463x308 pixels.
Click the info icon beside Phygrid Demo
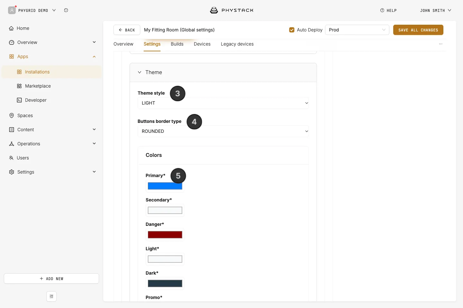click(x=66, y=10)
